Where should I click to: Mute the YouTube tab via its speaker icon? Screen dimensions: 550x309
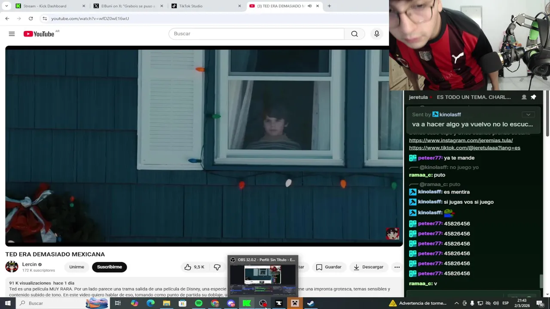click(x=309, y=6)
